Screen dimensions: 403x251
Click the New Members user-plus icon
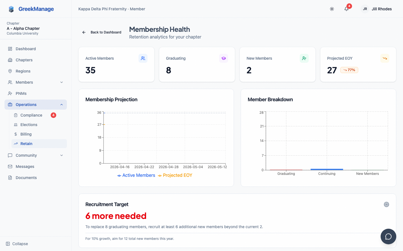tap(304, 58)
